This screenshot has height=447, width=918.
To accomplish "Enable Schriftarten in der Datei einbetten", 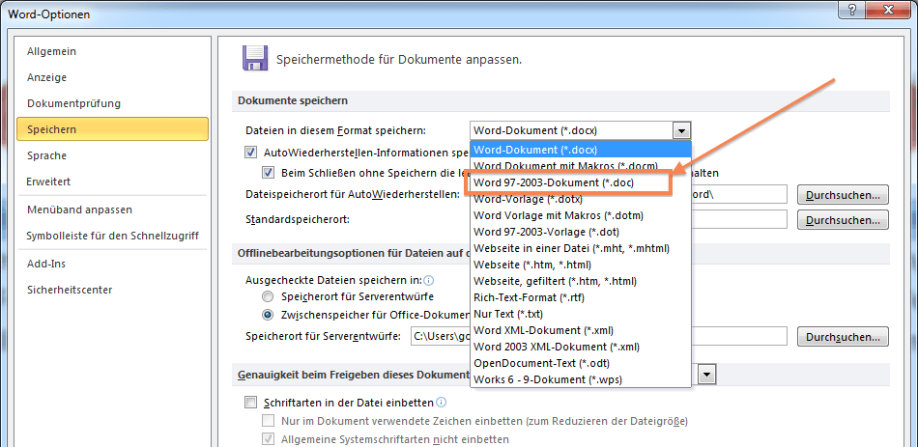I will click(251, 403).
